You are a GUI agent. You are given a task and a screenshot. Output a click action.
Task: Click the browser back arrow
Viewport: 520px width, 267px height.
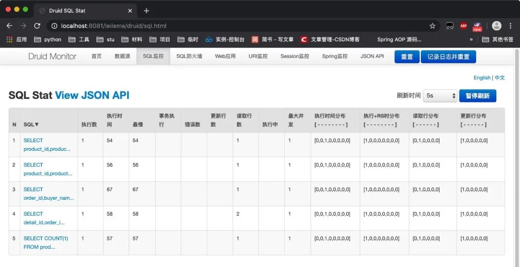click(x=9, y=26)
